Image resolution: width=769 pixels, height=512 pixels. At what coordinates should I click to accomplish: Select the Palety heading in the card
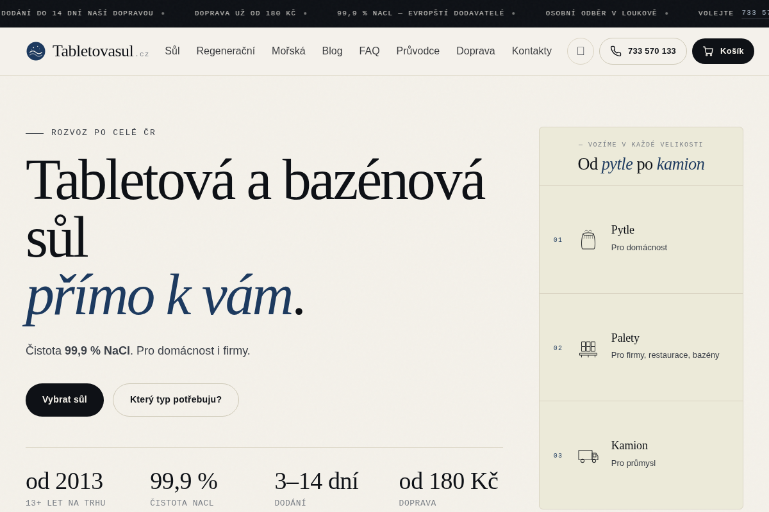pos(625,338)
